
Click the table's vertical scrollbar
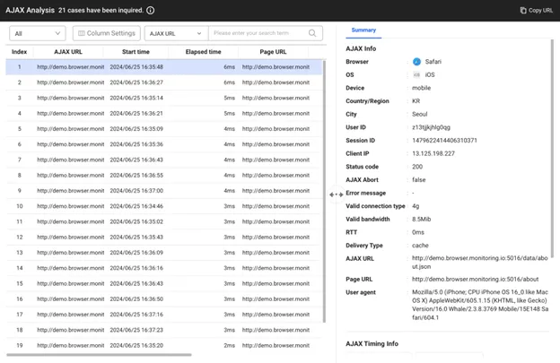click(324, 192)
